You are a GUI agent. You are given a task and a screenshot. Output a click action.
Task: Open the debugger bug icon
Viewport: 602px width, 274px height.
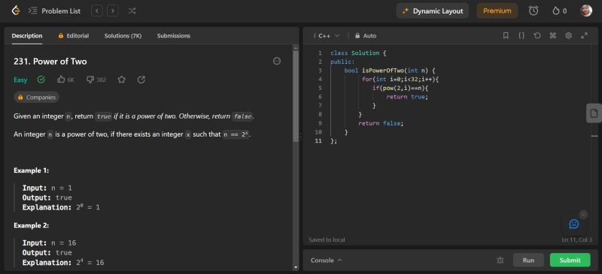pyautogui.click(x=500, y=260)
